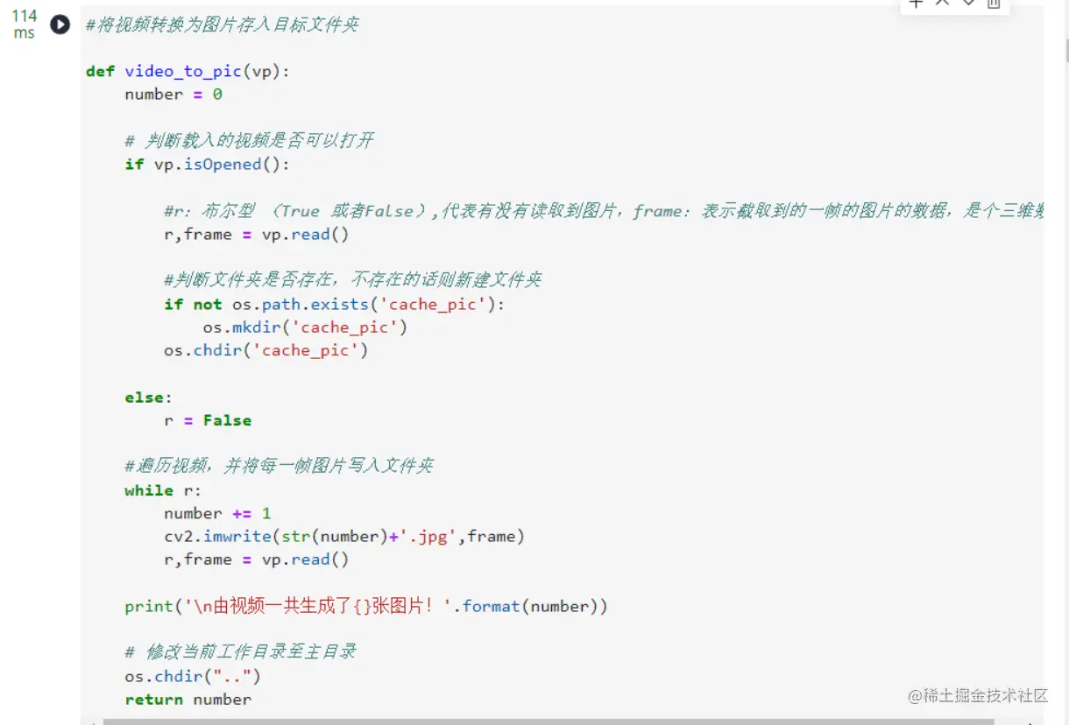Click the r,frame = vp.read() line after cv2.imwrite
Viewport: 1069px width, 725px height.
[257, 560]
